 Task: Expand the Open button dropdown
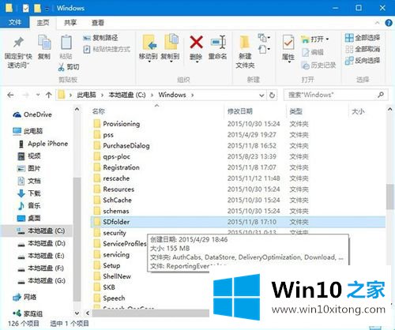pyautogui.click(x=327, y=39)
